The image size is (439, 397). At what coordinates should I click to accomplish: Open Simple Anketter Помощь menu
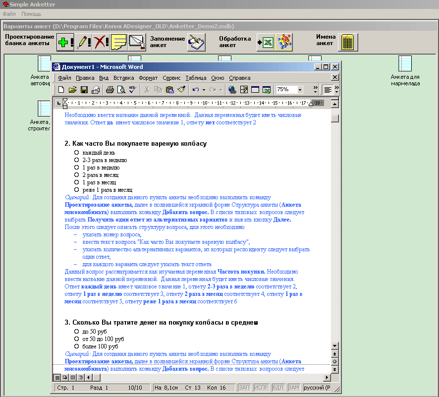(31, 14)
